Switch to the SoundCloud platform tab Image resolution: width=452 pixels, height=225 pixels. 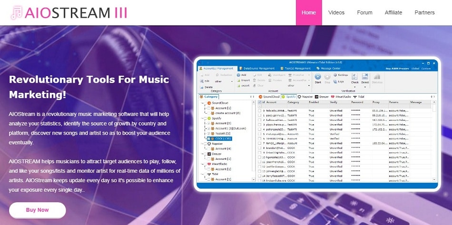coord(269,97)
